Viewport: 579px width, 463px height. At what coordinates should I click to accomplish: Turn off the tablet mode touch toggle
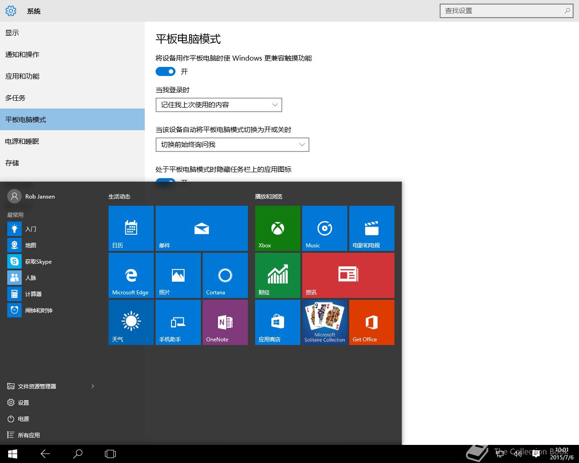click(x=166, y=71)
